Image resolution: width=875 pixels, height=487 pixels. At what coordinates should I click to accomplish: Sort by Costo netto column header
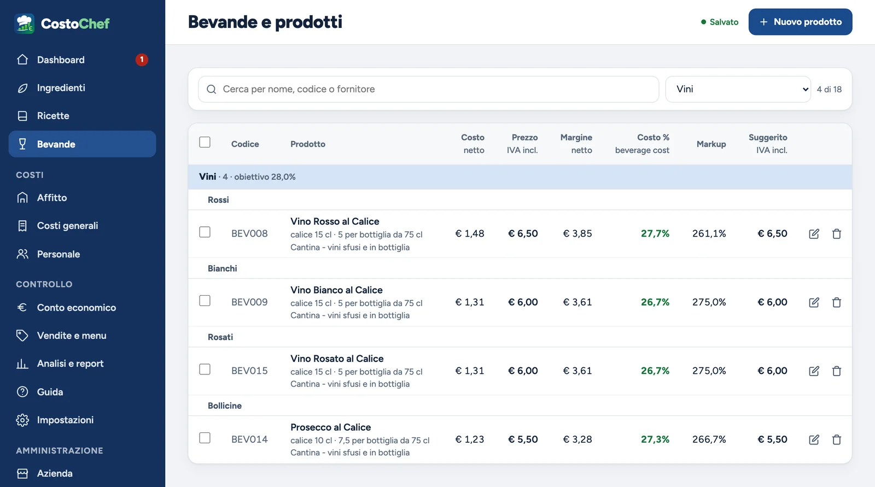pyautogui.click(x=472, y=144)
